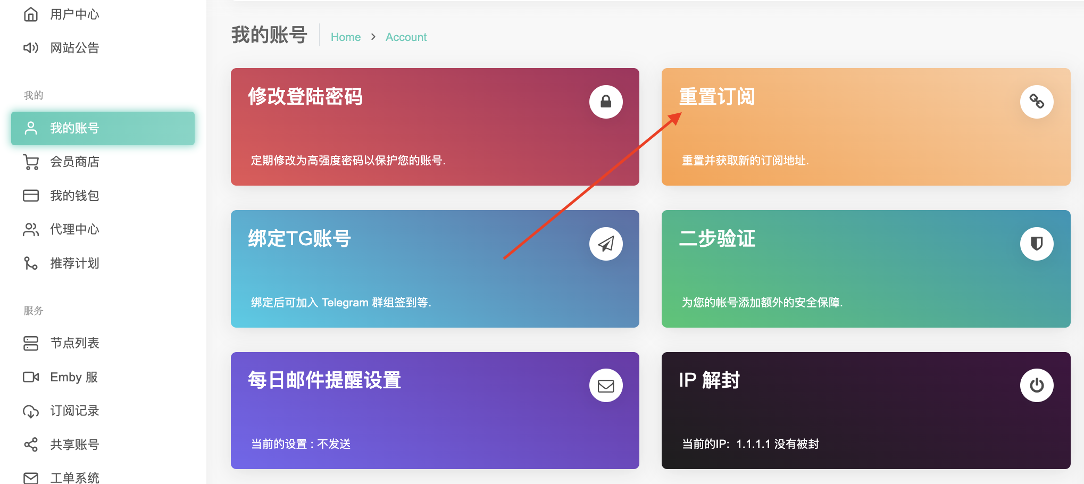Open 订阅记录 in the sidebar

click(x=74, y=411)
